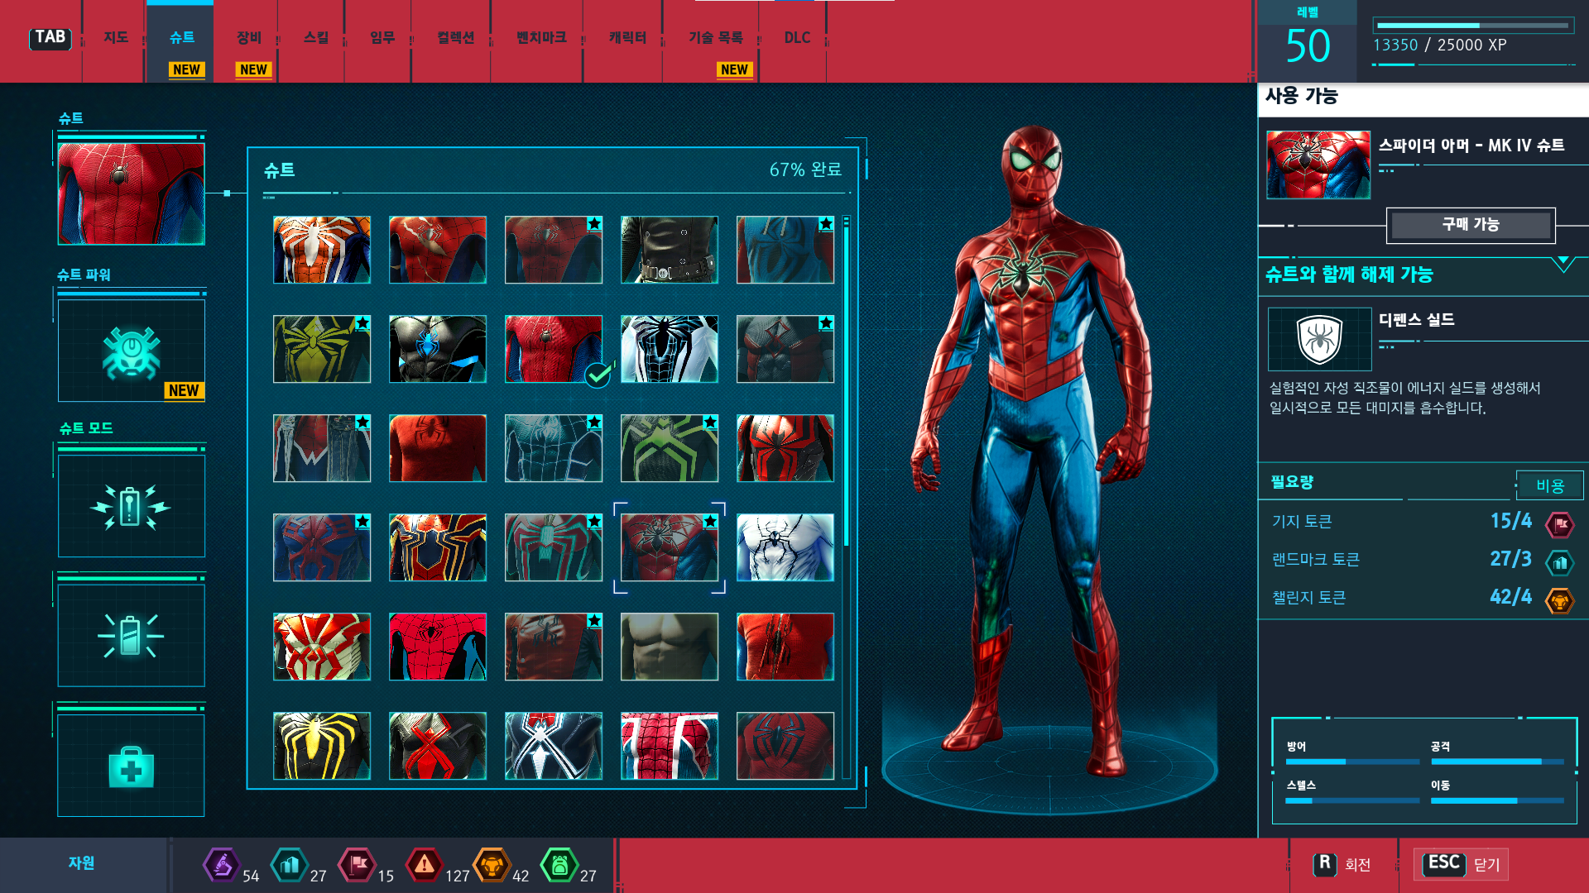Click the purple research token icon
1589x893 pixels.
click(221, 865)
